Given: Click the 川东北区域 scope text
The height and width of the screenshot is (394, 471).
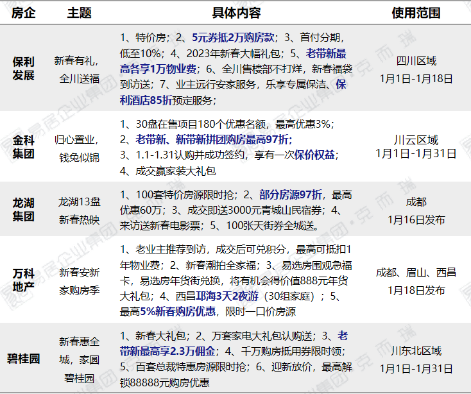Looking at the screenshot, I should coord(416,351).
